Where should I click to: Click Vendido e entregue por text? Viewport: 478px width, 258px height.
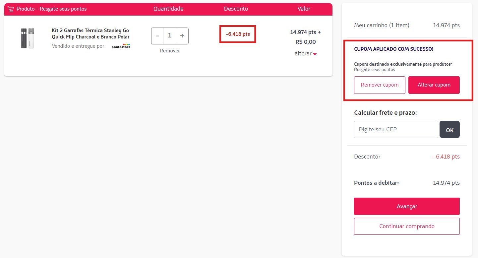(78, 46)
